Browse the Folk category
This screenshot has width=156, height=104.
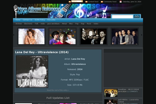click(x=36, y=24)
